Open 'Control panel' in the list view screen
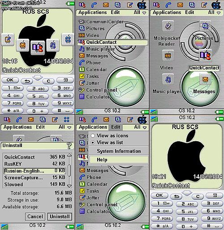Viewport: 224px width, 230px height. click(x=98, y=90)
